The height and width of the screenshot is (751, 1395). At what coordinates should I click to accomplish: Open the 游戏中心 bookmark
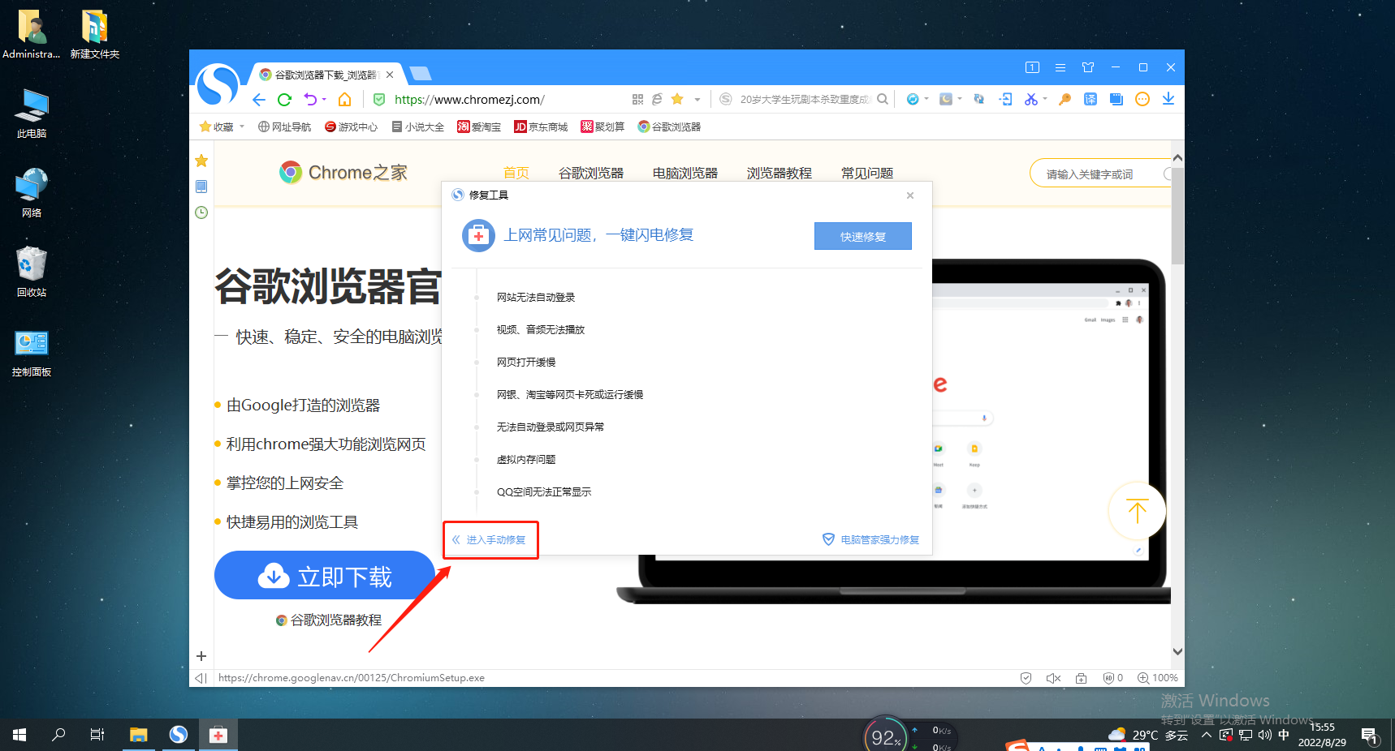352,127
